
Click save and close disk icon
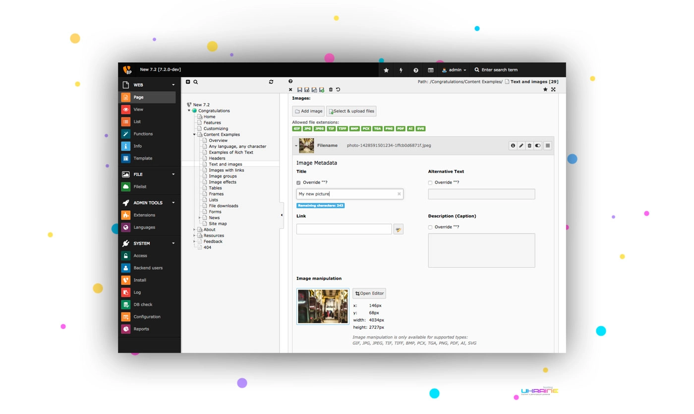[314, 90]
